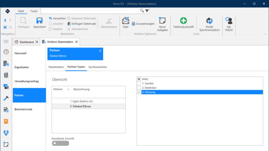Viewport: 269px width, 151px height.
Task: Select the row 1 Eglin Elektro AG
Action: pyautogui.click(x=89, y=101)
